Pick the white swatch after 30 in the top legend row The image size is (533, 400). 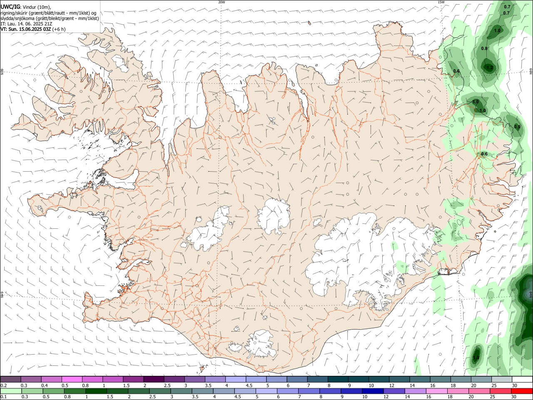(522, 380)
